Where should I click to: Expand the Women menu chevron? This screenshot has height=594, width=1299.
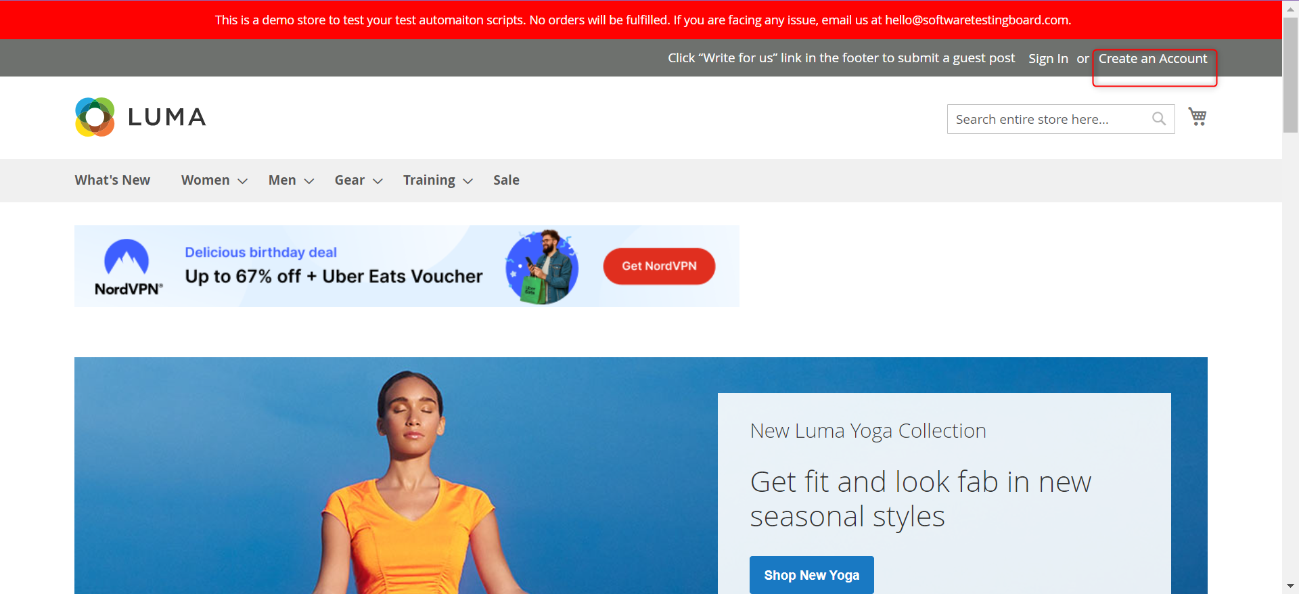pos(242,181)
